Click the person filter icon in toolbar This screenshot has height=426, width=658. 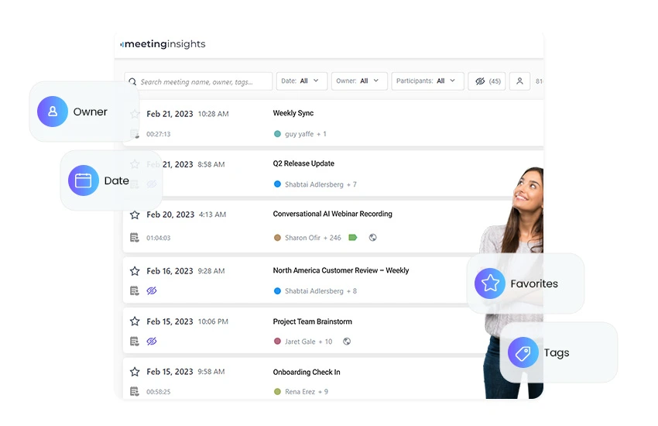coord(519,81)
